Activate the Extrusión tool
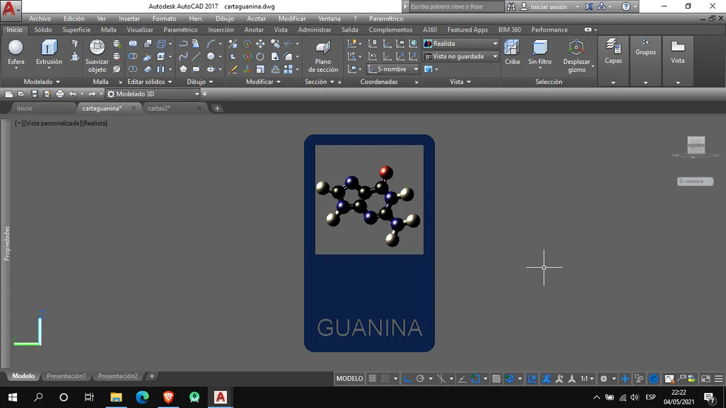Screen dimensions: 726x408 tap(49, 52)
